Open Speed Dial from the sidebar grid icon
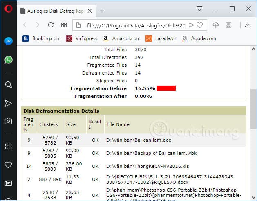The image size is (257, 201). click(x=8, y=146)
